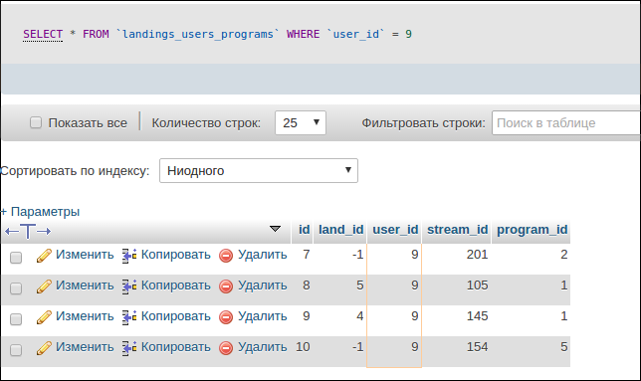Click the pencil edit icon in row id 7
This screenshot has width=641, height=381.
(x=44, y=256)
